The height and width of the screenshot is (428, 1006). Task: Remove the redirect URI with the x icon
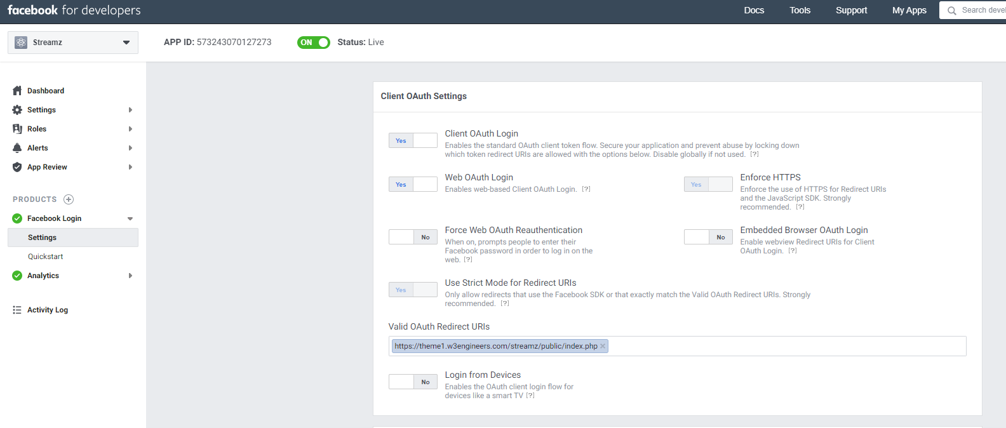(x=603, y=346)
